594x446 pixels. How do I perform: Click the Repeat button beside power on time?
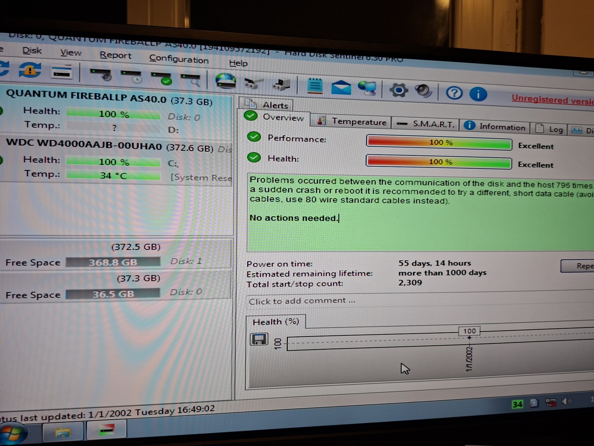pyautogui.click(x=578, y=266)
